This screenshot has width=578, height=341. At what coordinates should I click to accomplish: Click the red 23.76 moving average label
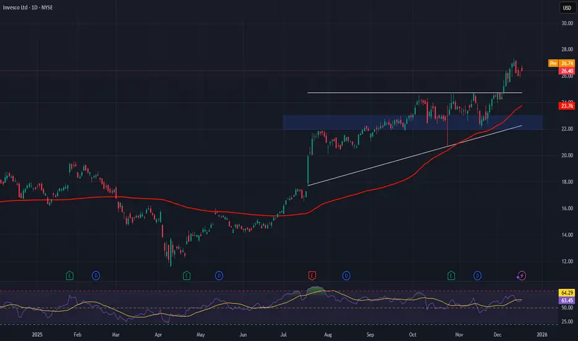coord(567,106)
